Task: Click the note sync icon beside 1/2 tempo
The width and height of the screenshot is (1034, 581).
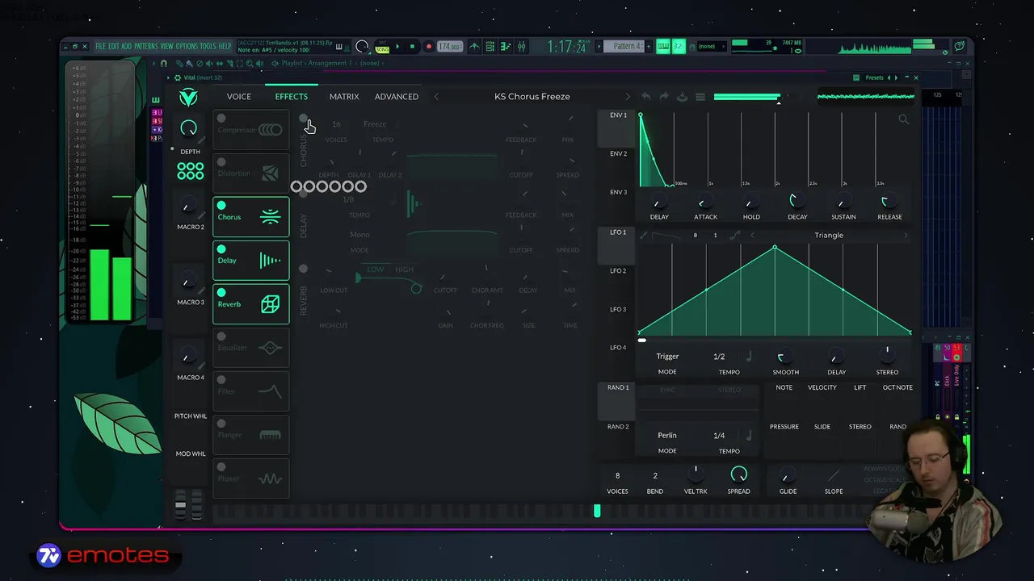Action: 749,356
